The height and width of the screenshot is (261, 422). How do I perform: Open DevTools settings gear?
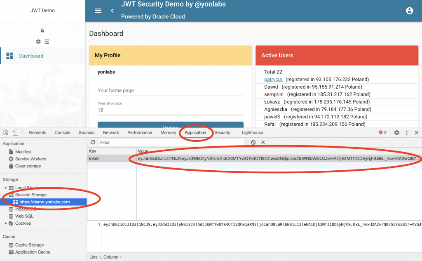point(397,132)
